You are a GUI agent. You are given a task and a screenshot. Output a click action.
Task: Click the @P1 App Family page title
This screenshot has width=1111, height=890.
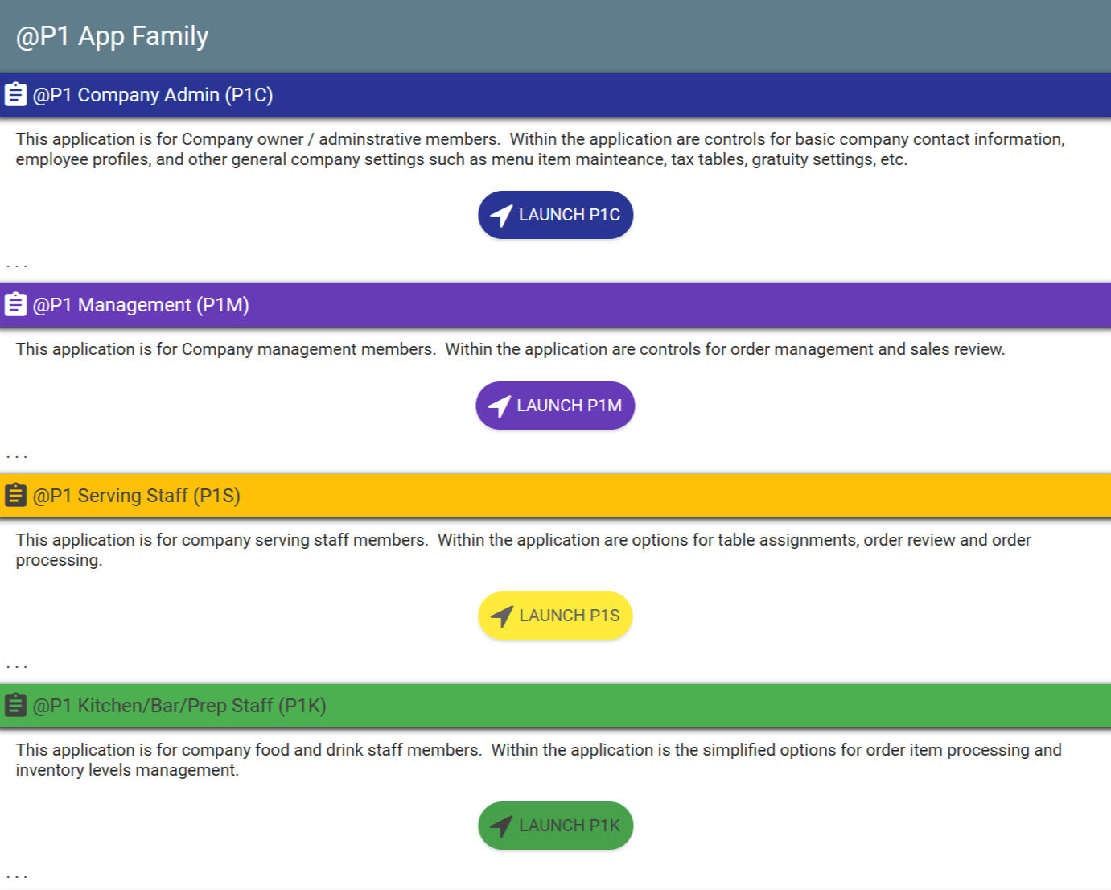pos(112,36)
